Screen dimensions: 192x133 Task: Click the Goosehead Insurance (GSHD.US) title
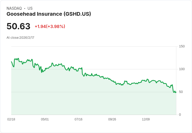pos(49,14)
